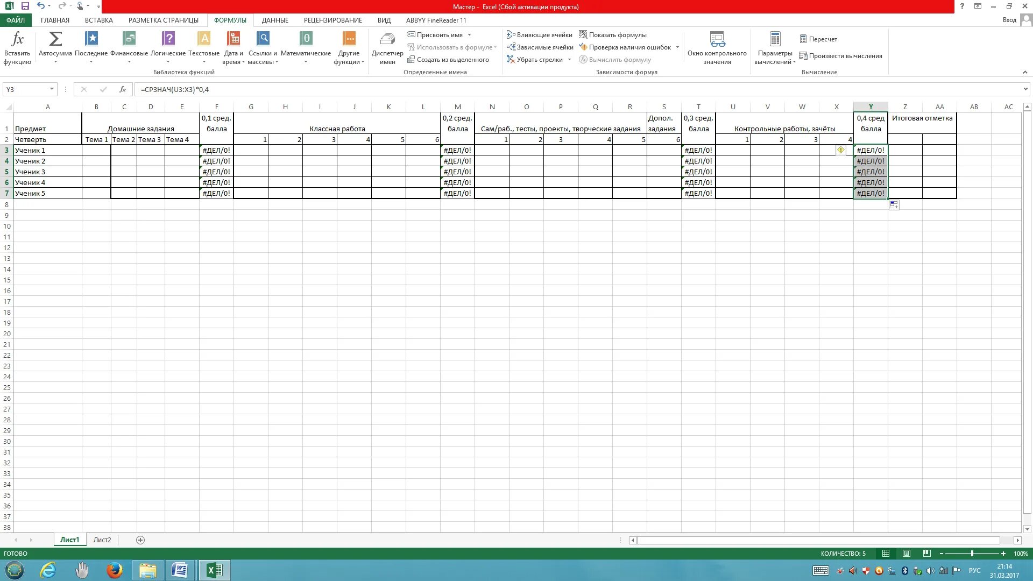Open Word from taskbar
The width and height of the screenshot is (1033, 581).
pos(179,570)
